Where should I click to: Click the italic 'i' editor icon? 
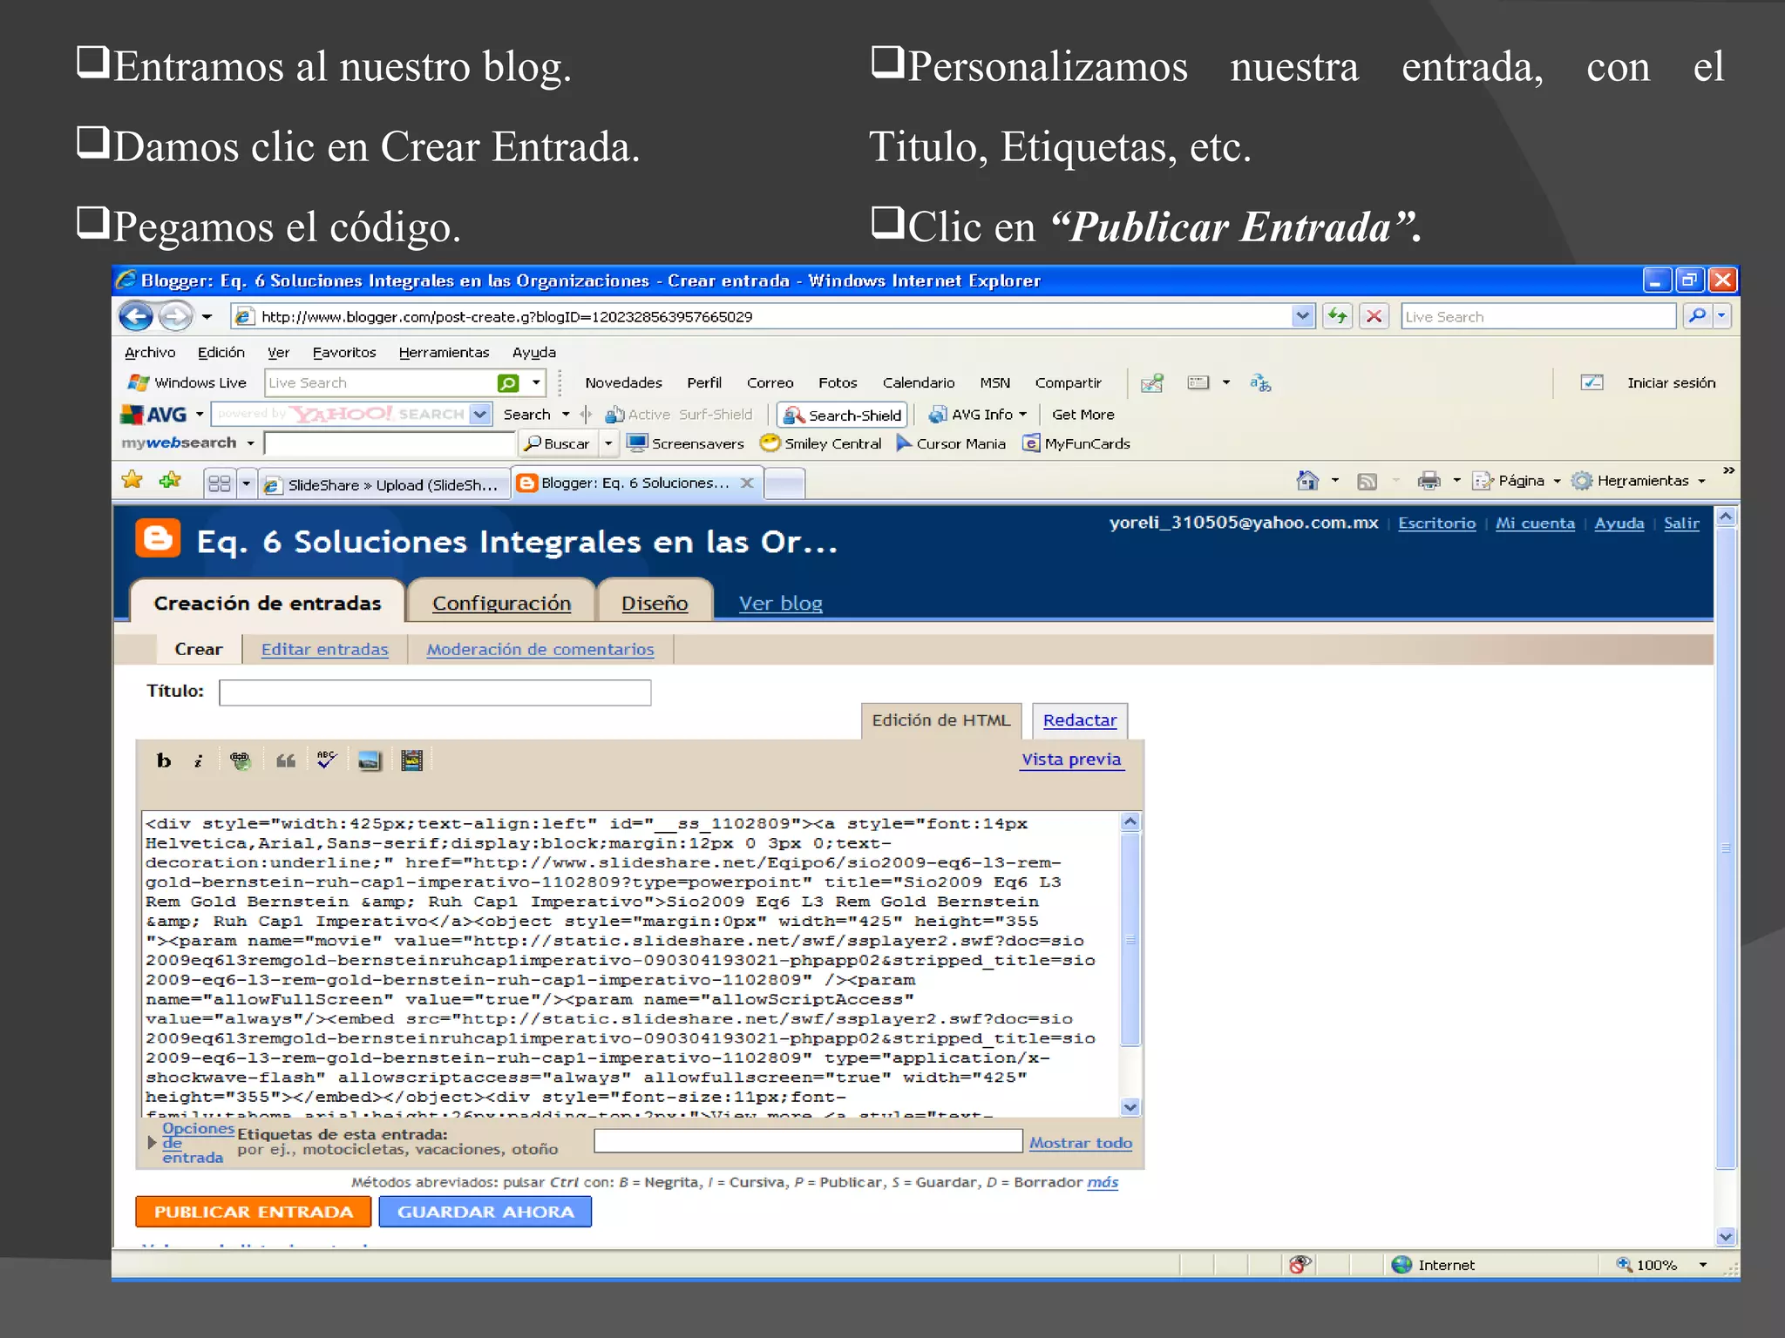point(199,760)
